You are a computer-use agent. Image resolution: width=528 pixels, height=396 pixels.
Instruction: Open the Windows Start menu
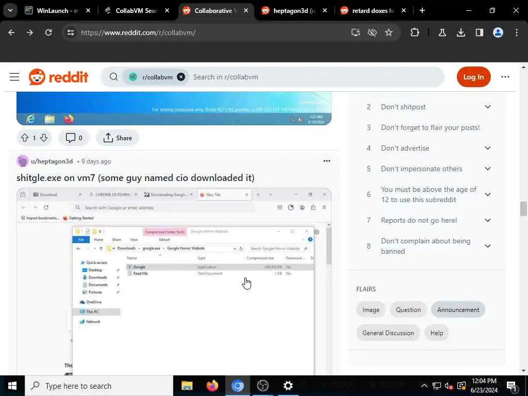(12, 386)
